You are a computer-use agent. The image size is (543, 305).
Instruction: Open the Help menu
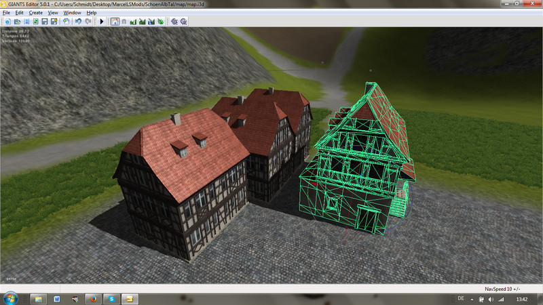coord(92,13)
